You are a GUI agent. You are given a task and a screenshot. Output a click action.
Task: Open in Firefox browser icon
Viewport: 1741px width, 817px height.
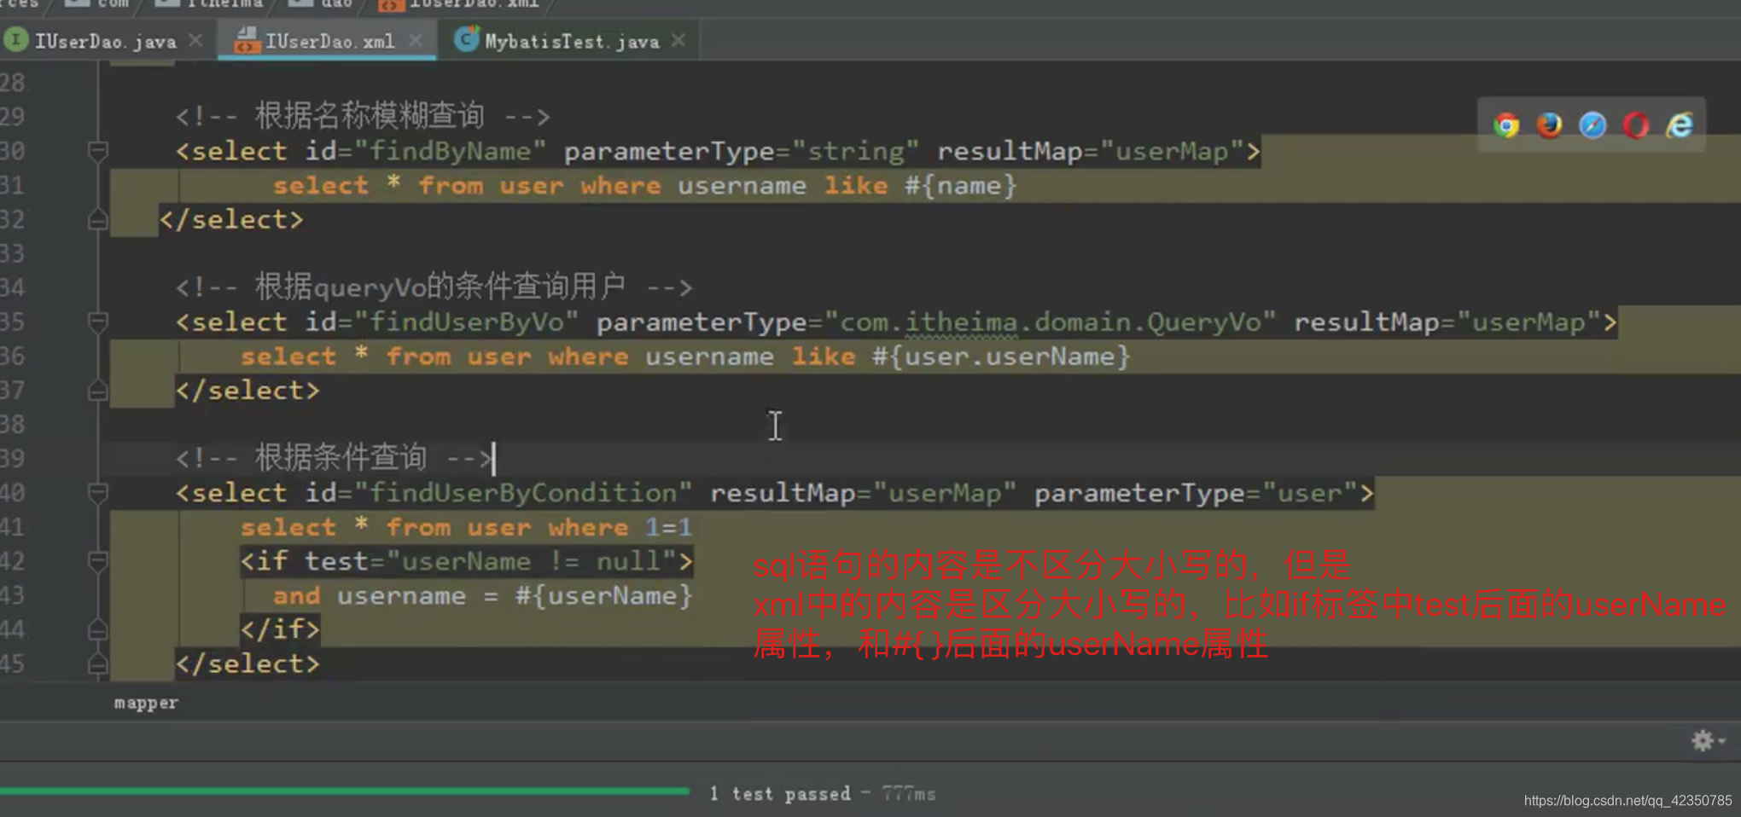(x=1549, y=125)
